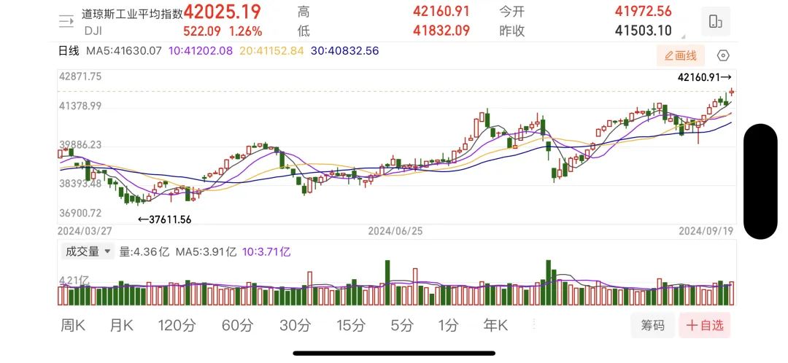Tap the yellow 20:41152.84 moving average label

271,51
